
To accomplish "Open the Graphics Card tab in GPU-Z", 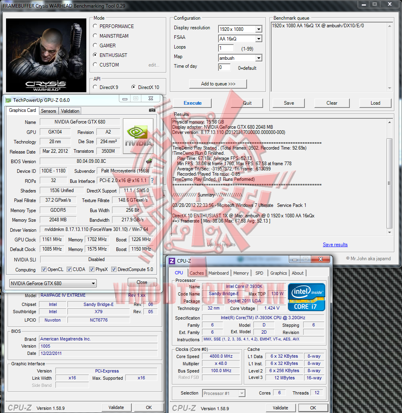I will coord(22,110).
